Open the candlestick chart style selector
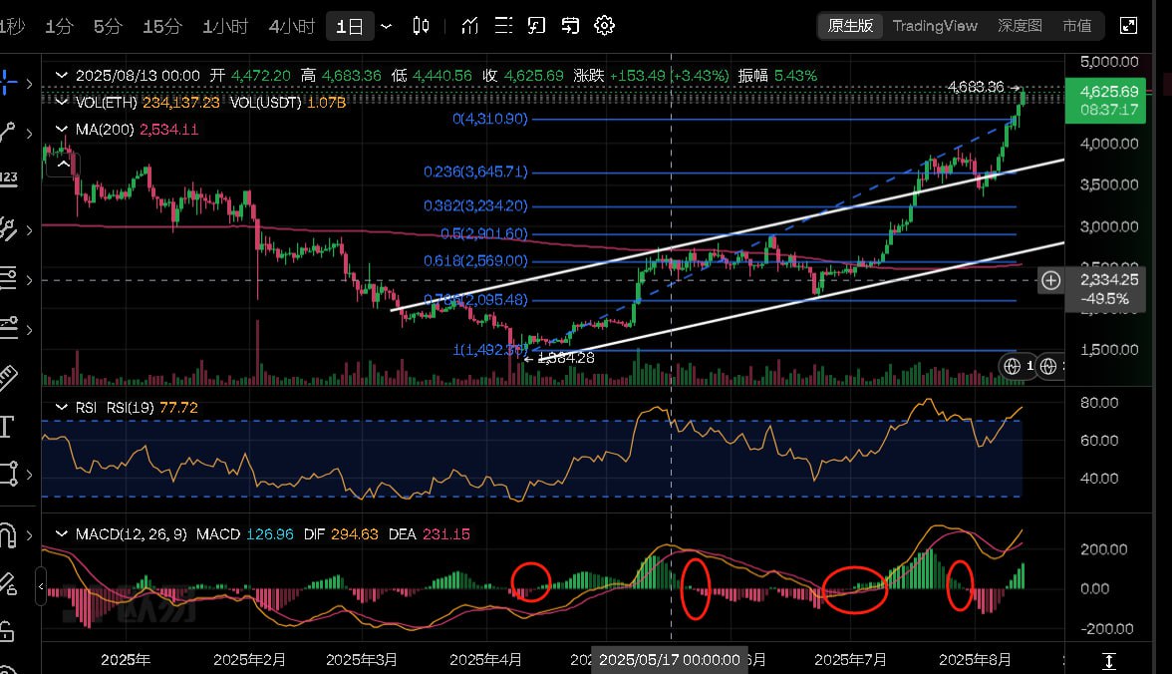This screenshot has width=1172, height=674. tap(422, 26)
